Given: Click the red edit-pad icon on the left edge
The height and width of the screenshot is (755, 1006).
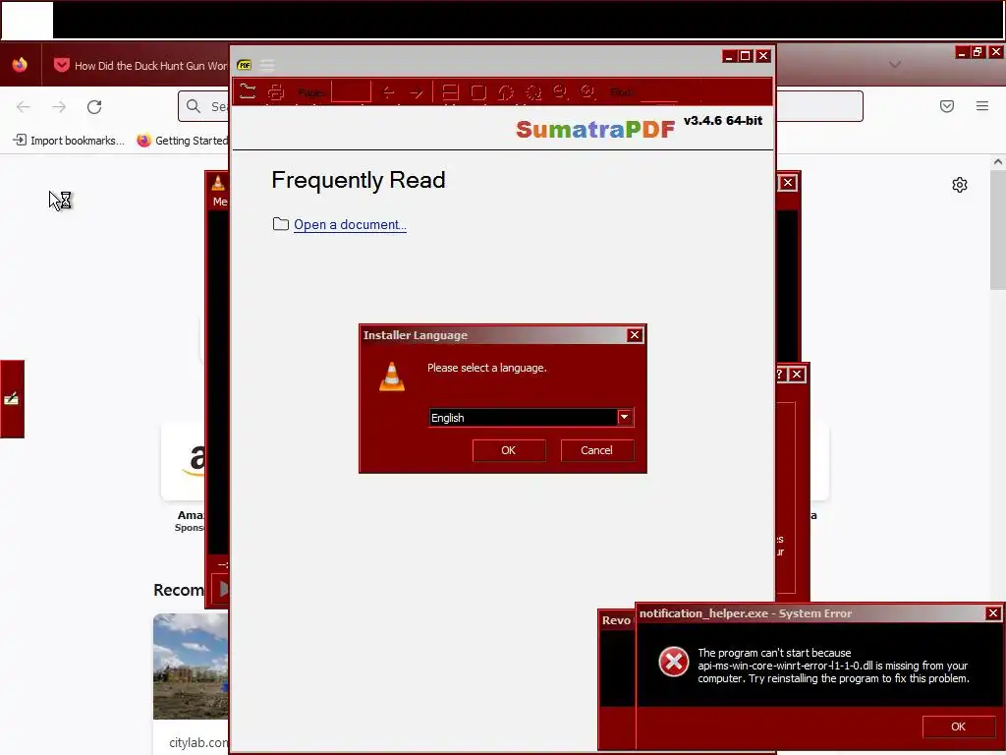Looking at the screenshot, I should (12, 399).
